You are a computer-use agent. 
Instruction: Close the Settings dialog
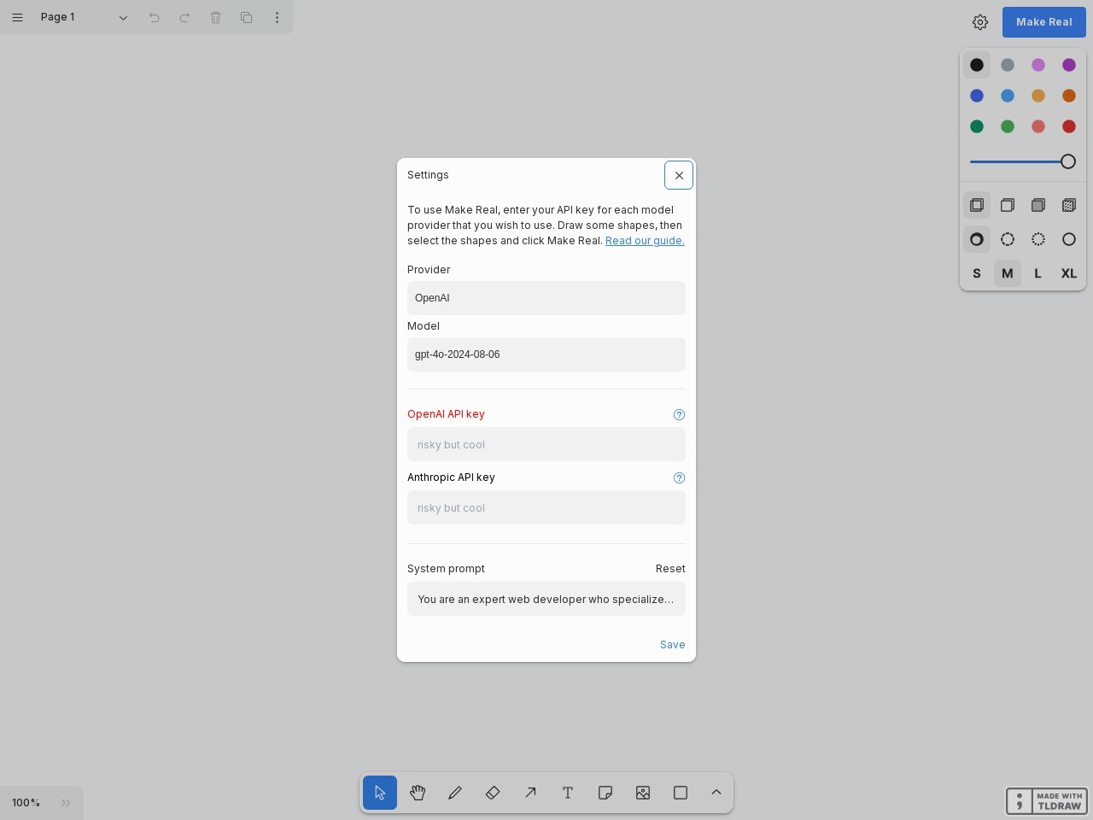[x=679, y=175]
